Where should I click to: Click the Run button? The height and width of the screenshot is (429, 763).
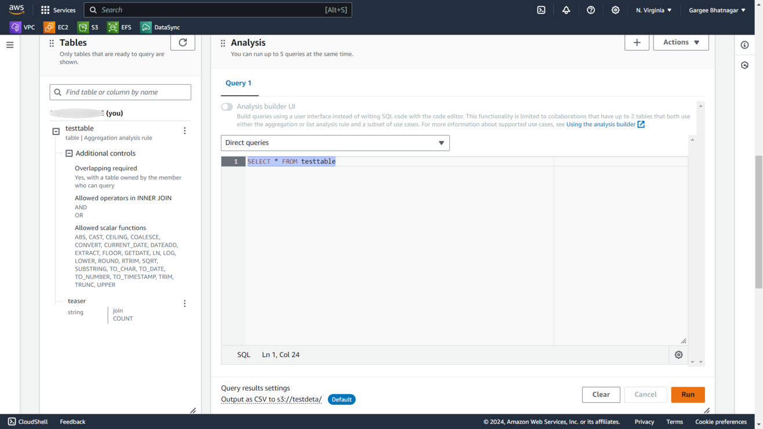click(x=688, y=395)
